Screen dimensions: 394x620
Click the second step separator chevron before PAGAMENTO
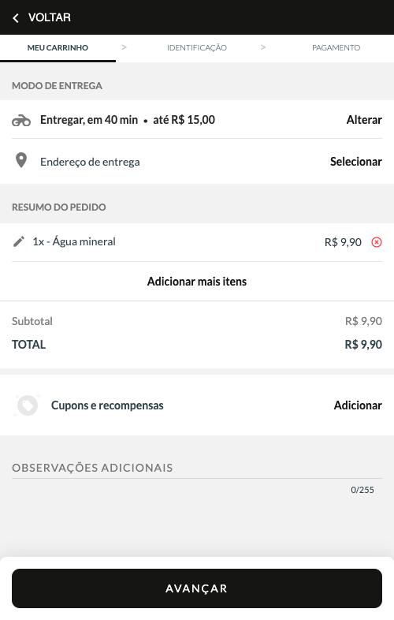pyautogui.click(x=263, y=47)
